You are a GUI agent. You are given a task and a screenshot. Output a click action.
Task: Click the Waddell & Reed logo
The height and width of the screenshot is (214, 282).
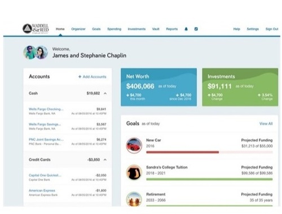[36, 29]
